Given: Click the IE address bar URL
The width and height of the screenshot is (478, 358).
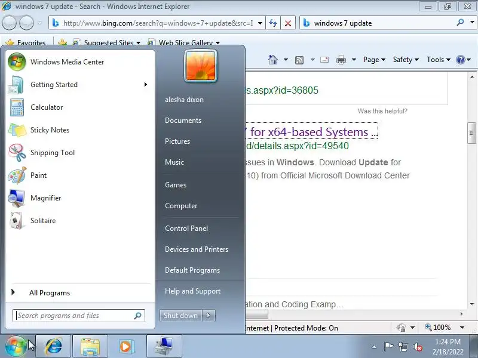Looking at the screenshot, I should click(158, 23).
